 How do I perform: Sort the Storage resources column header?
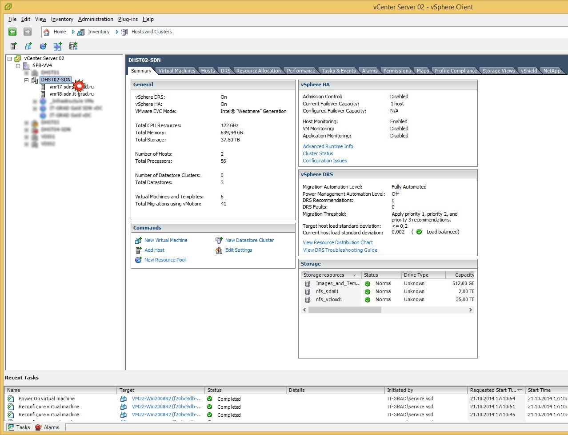coord(331,275)
